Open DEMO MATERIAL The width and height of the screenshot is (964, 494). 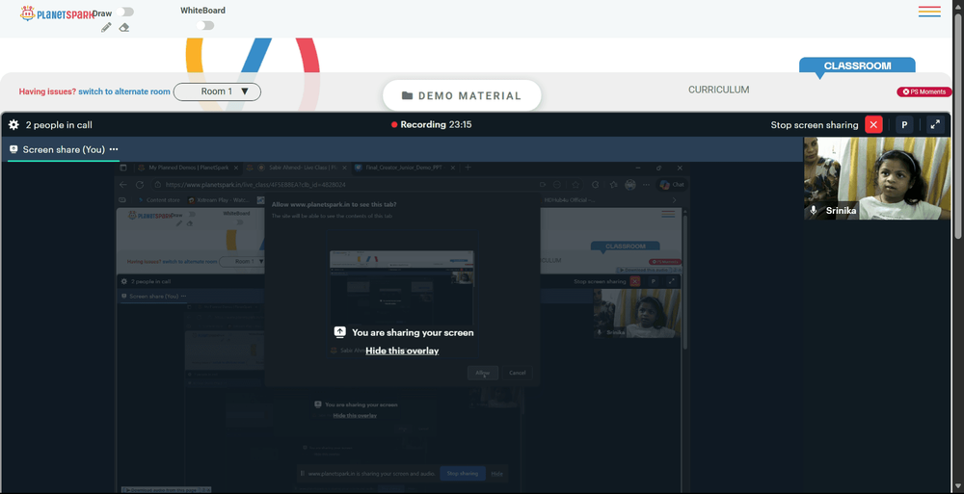[462, 96]
